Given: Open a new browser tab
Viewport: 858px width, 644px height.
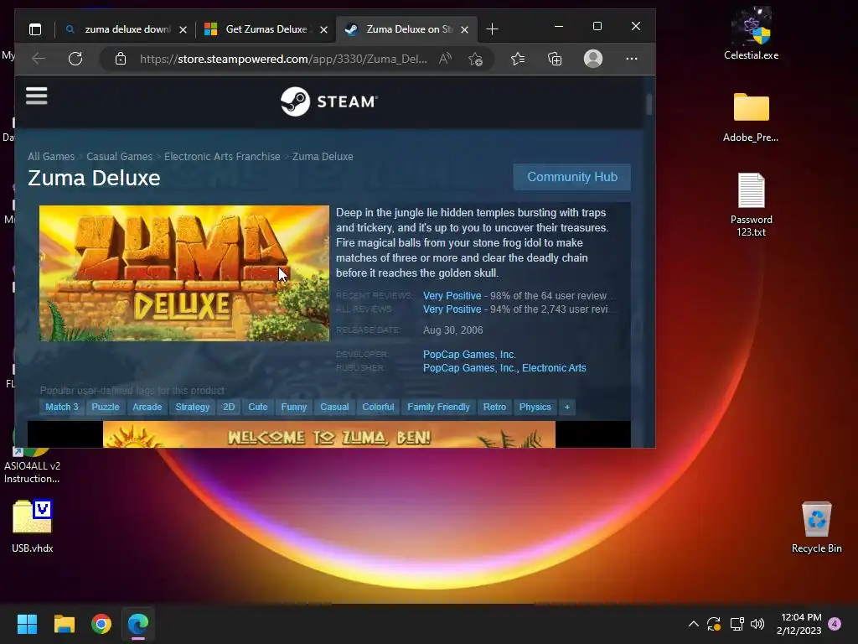Looking at the screenshot, I should coord(492,29).
